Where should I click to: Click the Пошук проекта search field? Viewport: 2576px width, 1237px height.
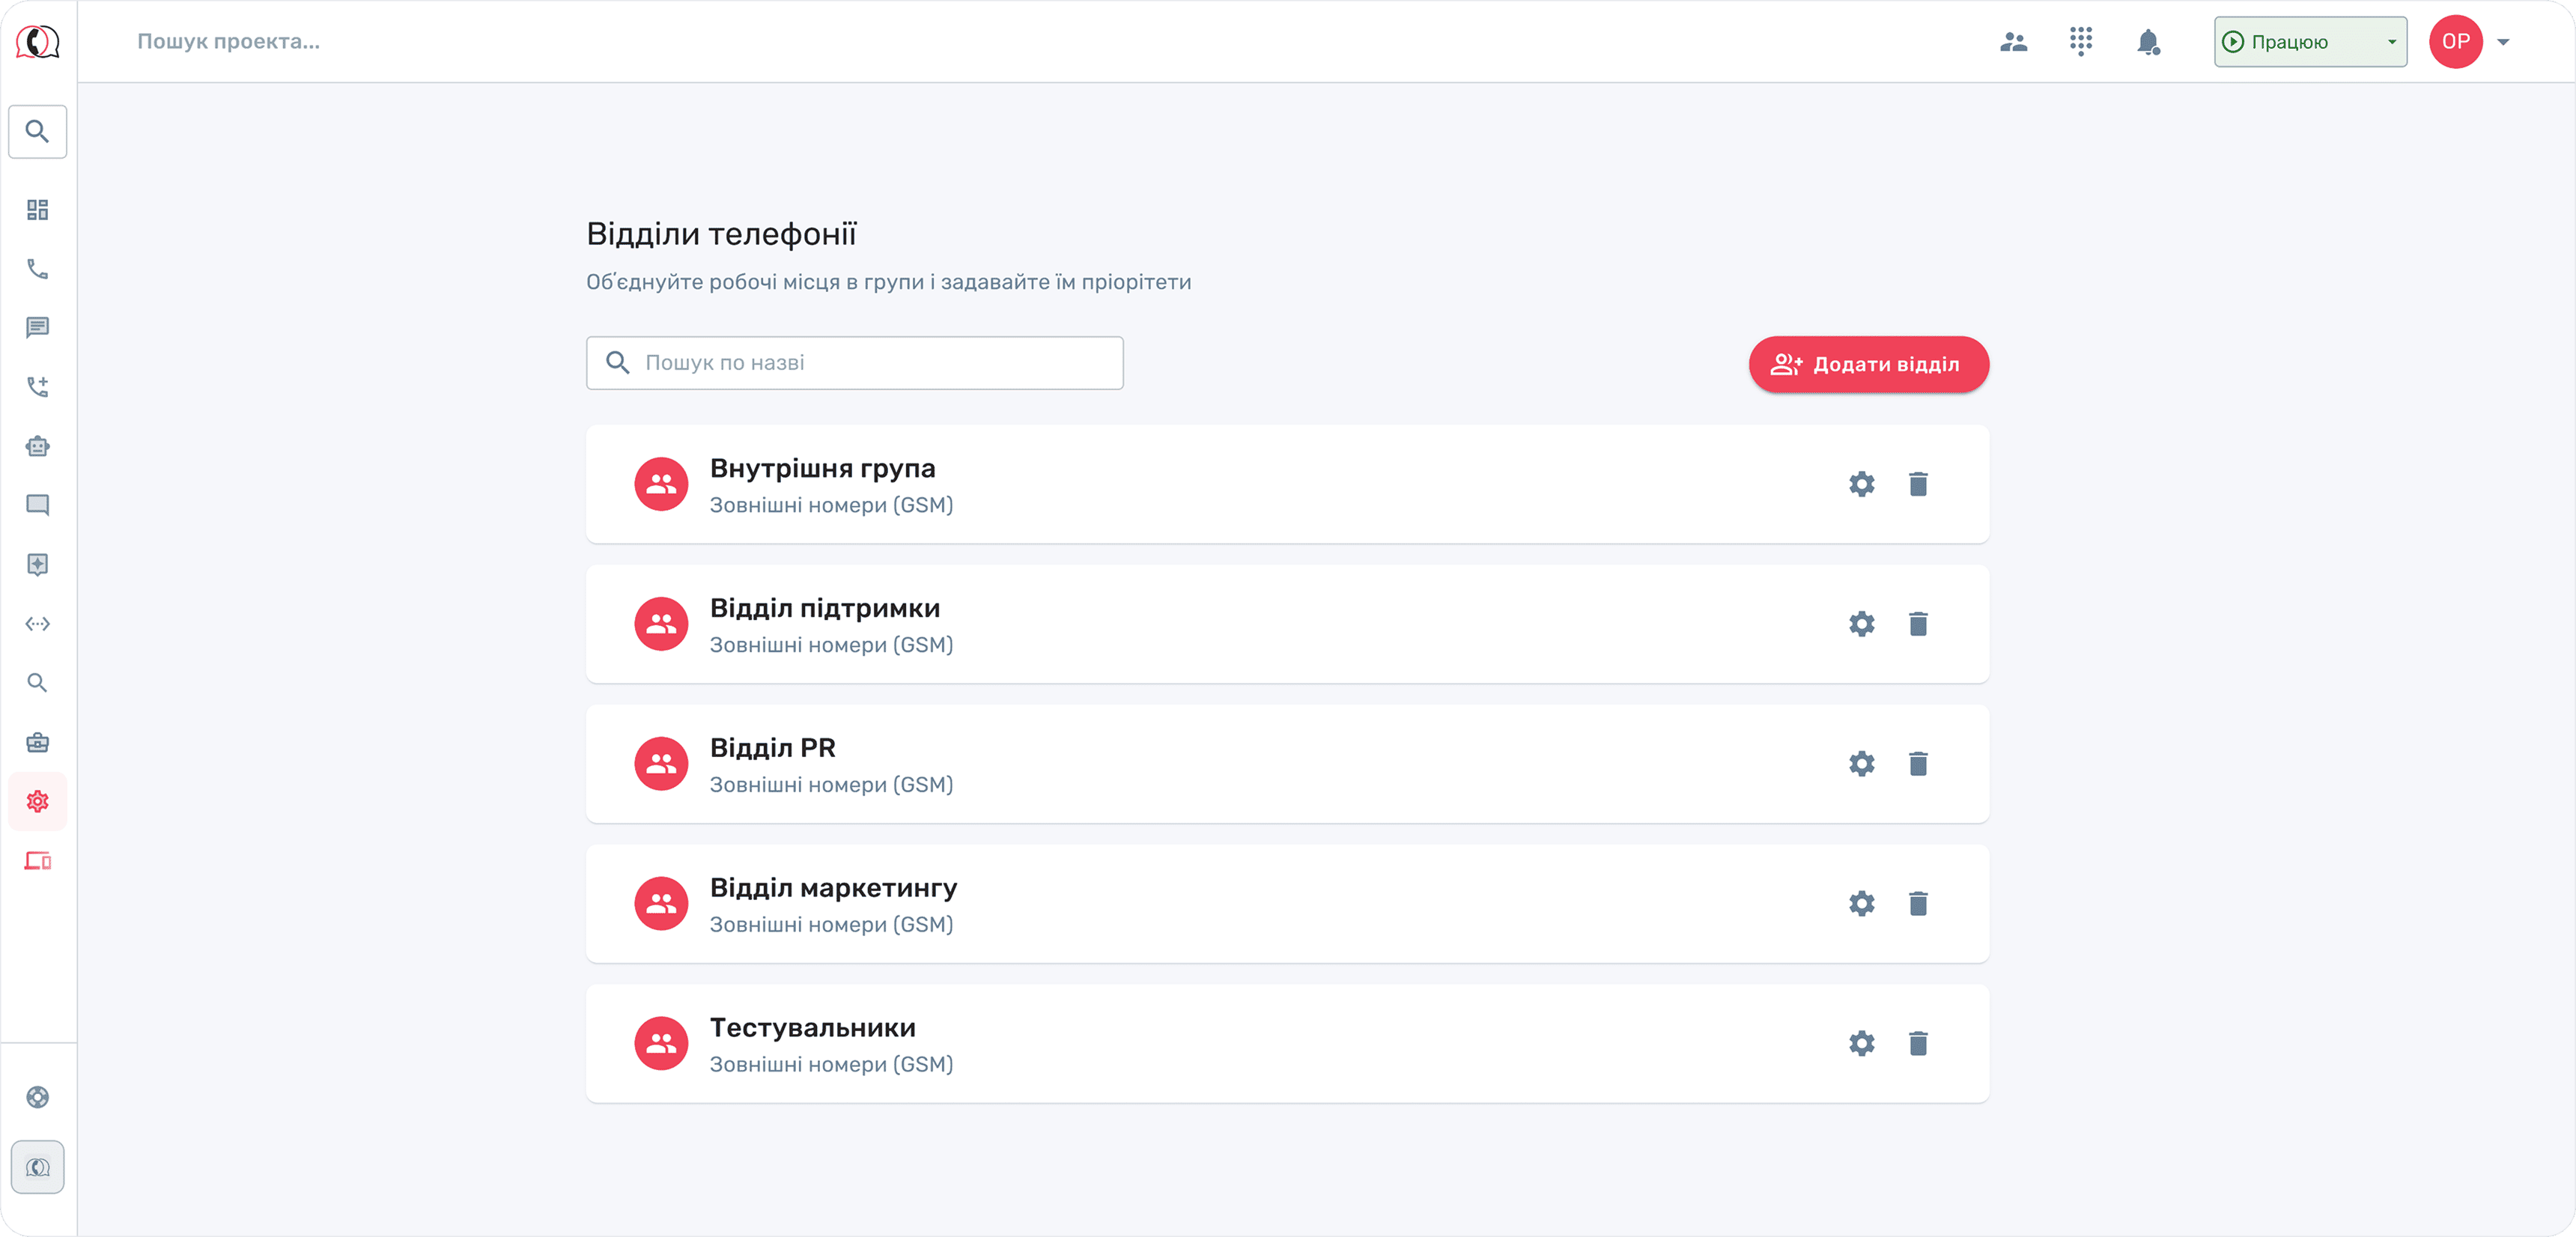(228, 42)
